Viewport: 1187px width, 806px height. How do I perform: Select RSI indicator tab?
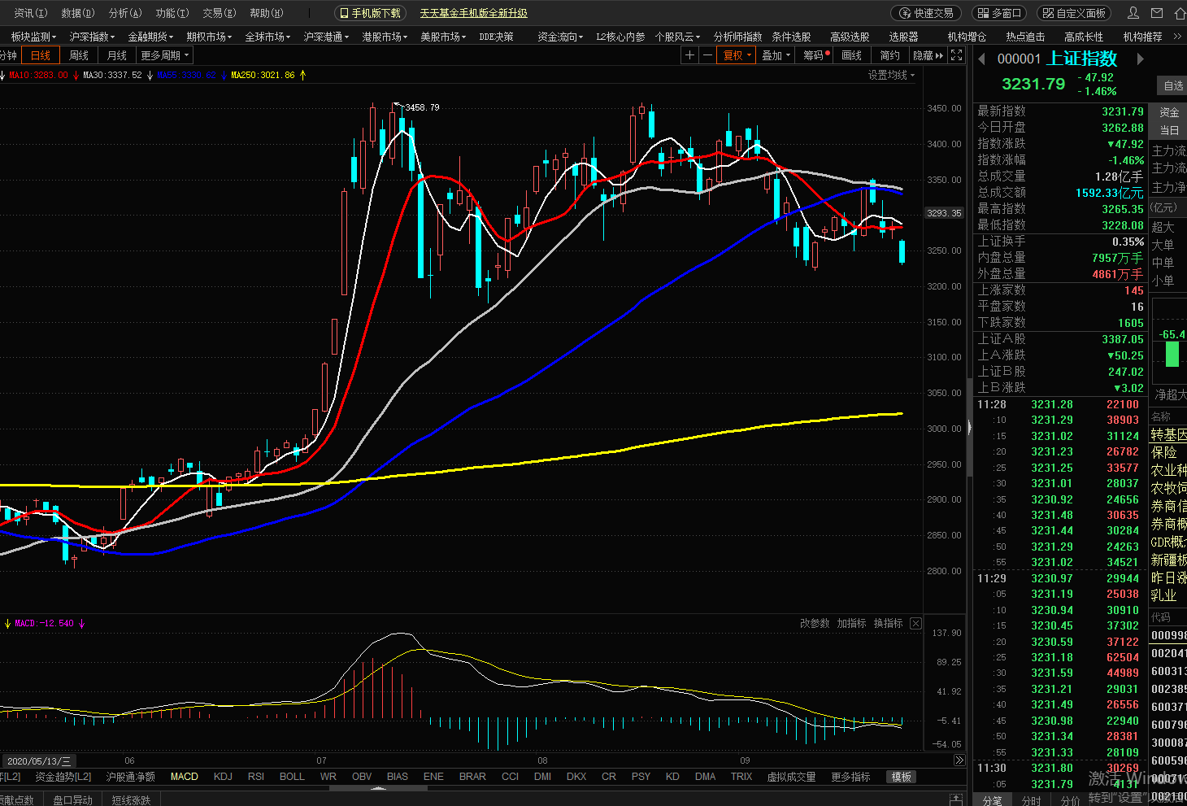(x=256, y=777)
